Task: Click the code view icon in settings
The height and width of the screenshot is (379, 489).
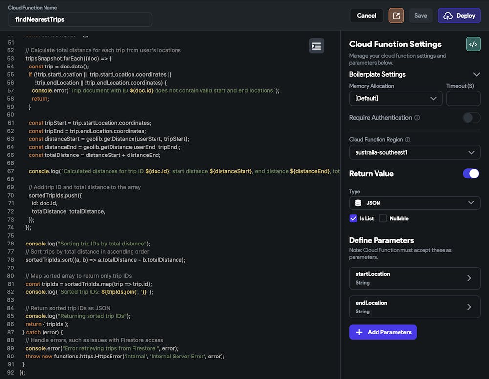Action: click(473, 44)
